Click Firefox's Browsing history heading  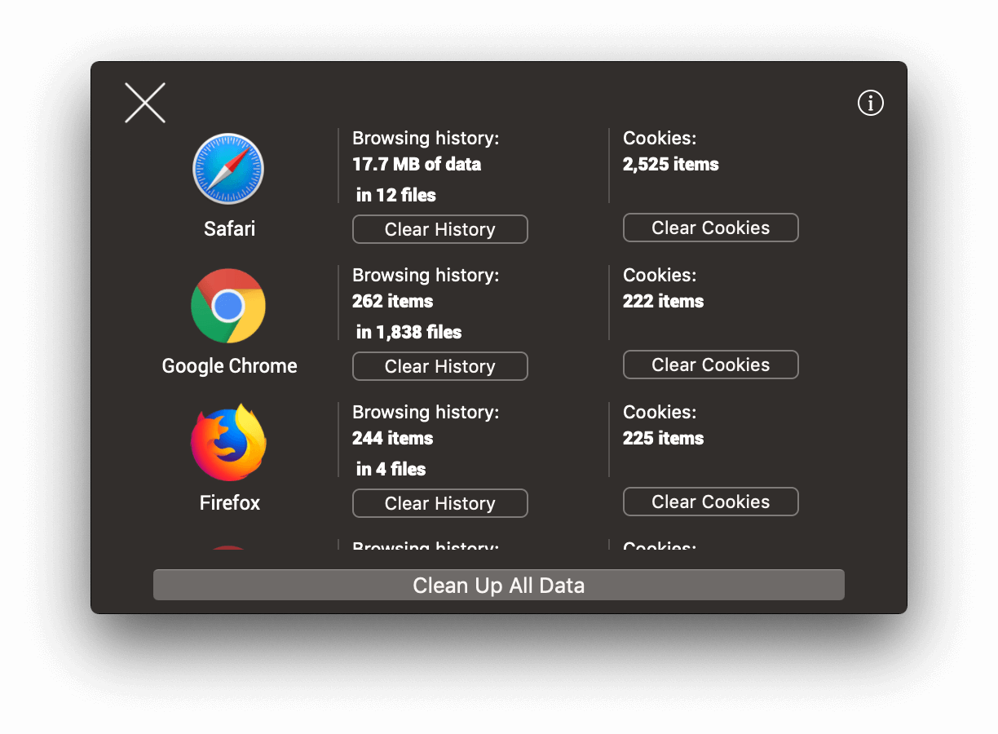(426, 413)
